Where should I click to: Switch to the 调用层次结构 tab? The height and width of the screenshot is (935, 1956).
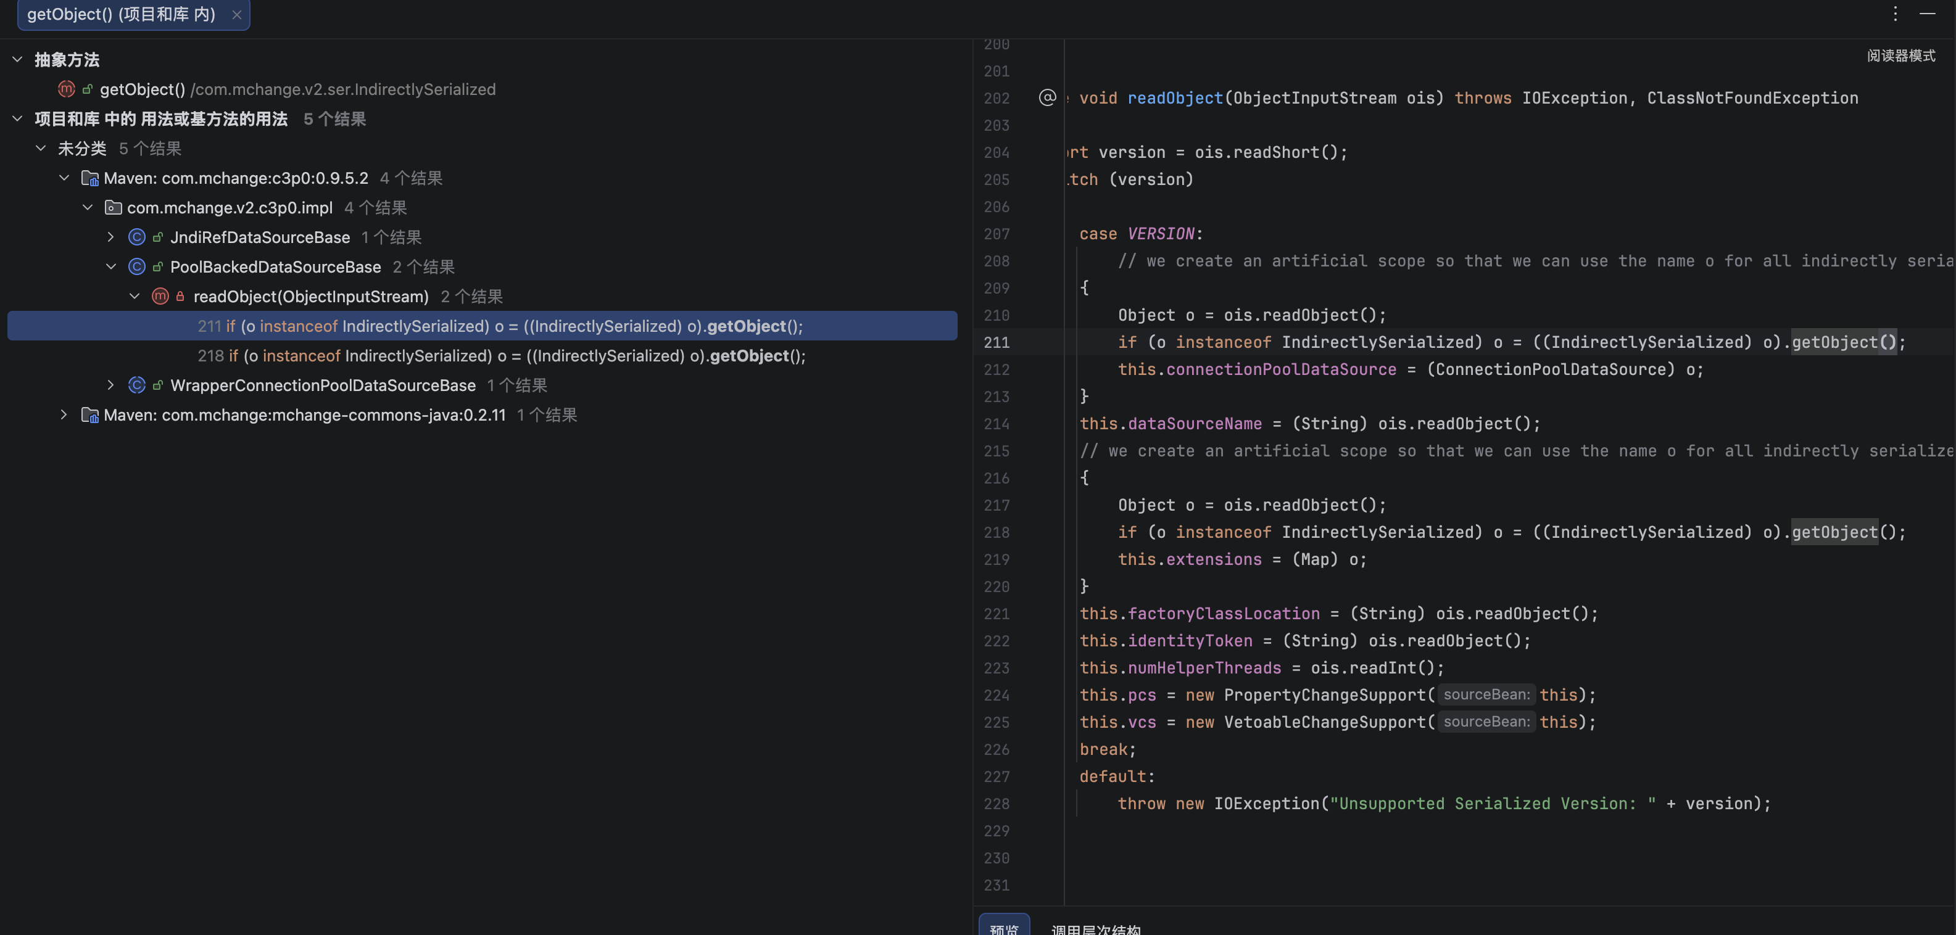[1096, 929]
